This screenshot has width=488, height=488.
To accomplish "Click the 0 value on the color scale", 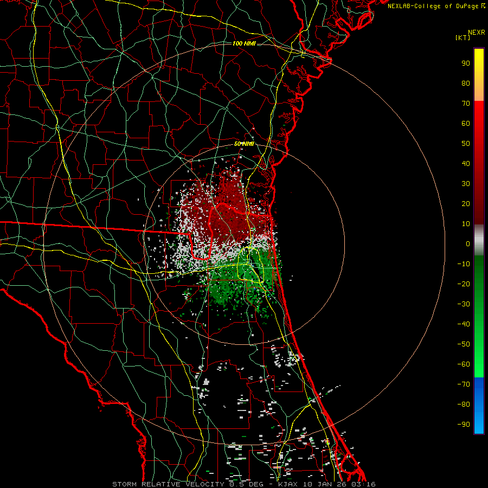I will pyautogui.click(x=468, y=244).
